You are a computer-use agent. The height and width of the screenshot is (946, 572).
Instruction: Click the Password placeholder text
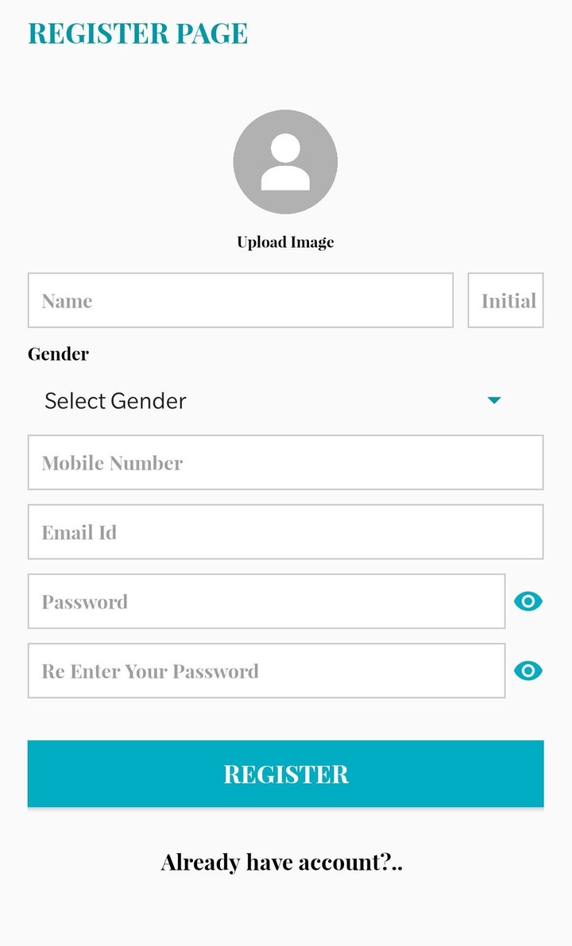[x=85, y=602]
